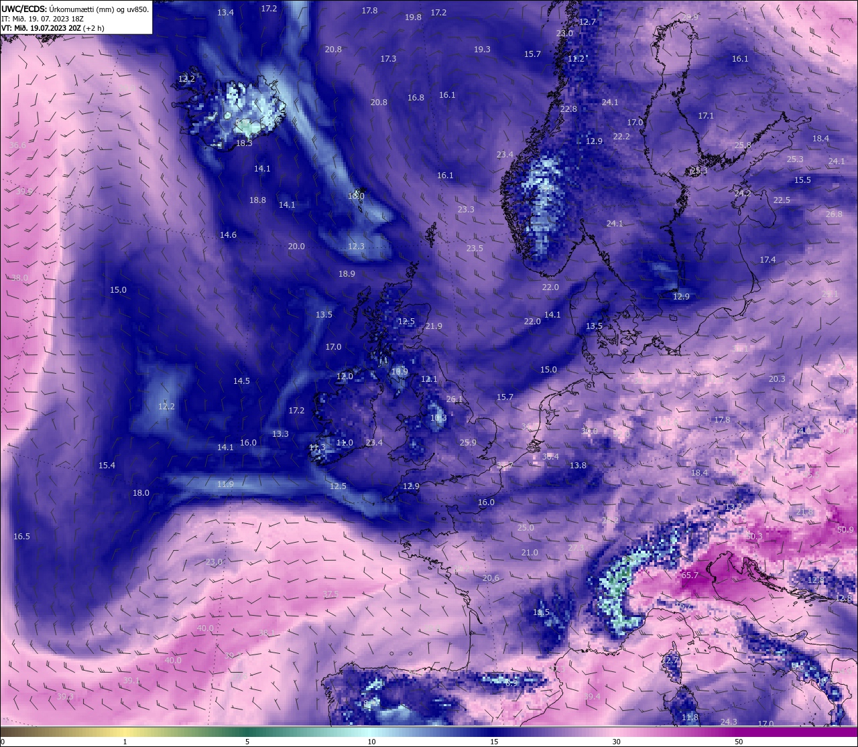Select the legend tick label 10

pos(371,742)
